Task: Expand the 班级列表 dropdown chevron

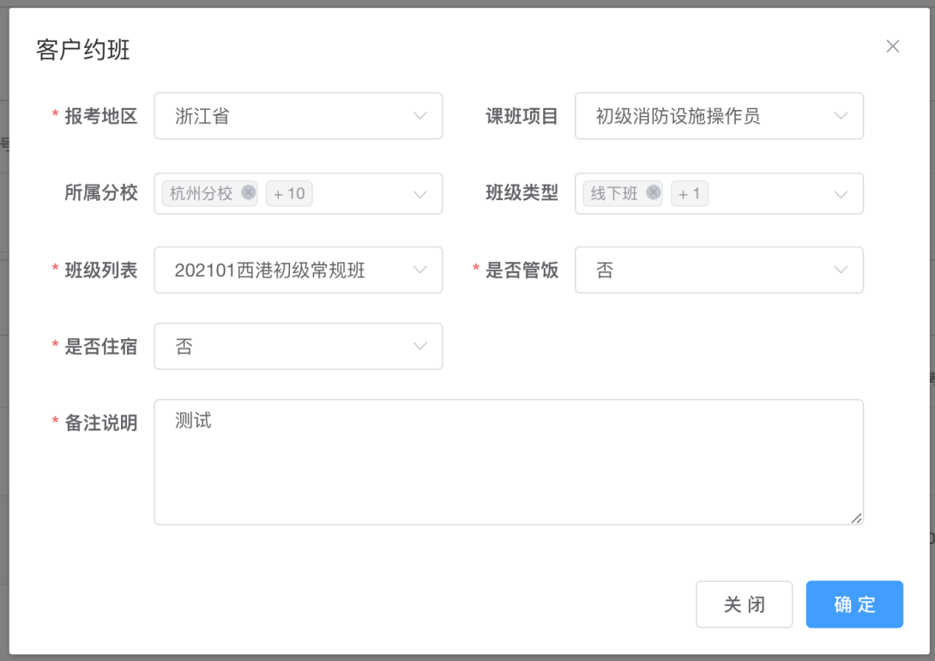Action: [420, 270]
